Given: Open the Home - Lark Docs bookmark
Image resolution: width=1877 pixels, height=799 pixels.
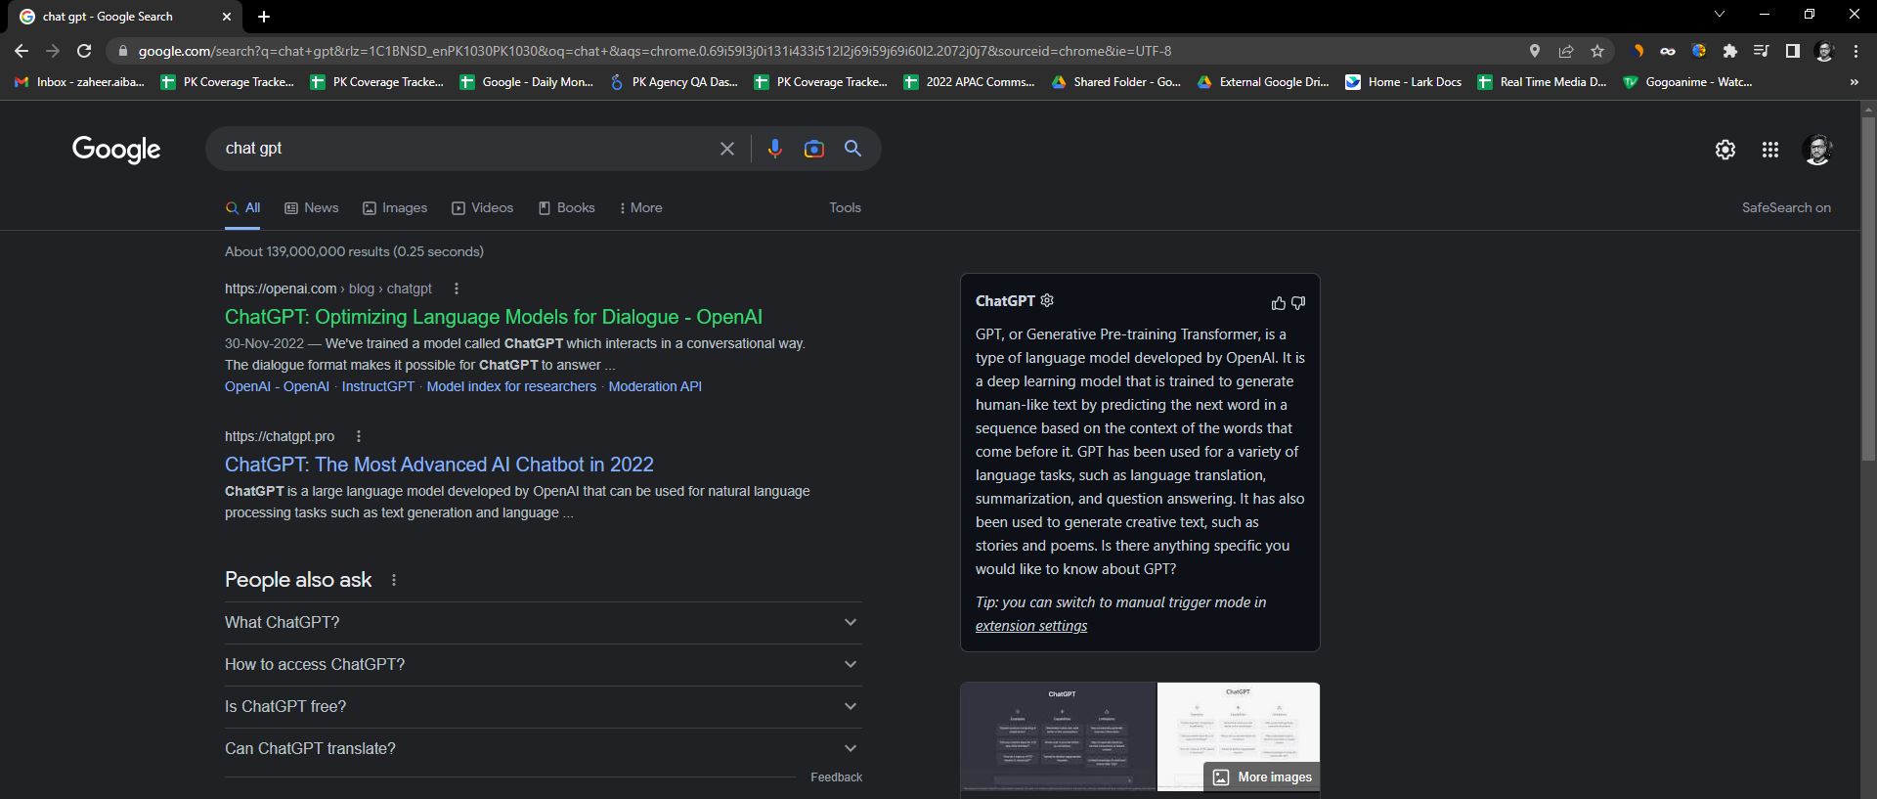Looking at the screenshot, I should 1404,82.
